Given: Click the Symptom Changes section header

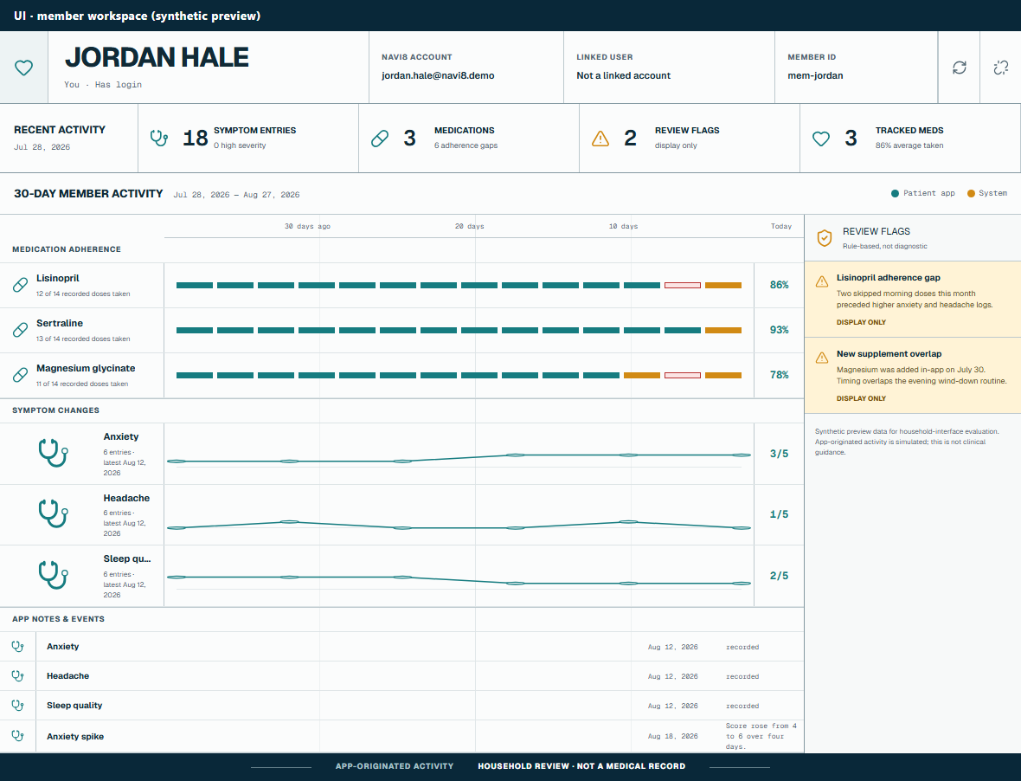Looking at the screenshot, I should [56, 410].
